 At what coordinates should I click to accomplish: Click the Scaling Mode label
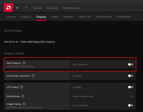pyautogui.click(x=13, y=96)
